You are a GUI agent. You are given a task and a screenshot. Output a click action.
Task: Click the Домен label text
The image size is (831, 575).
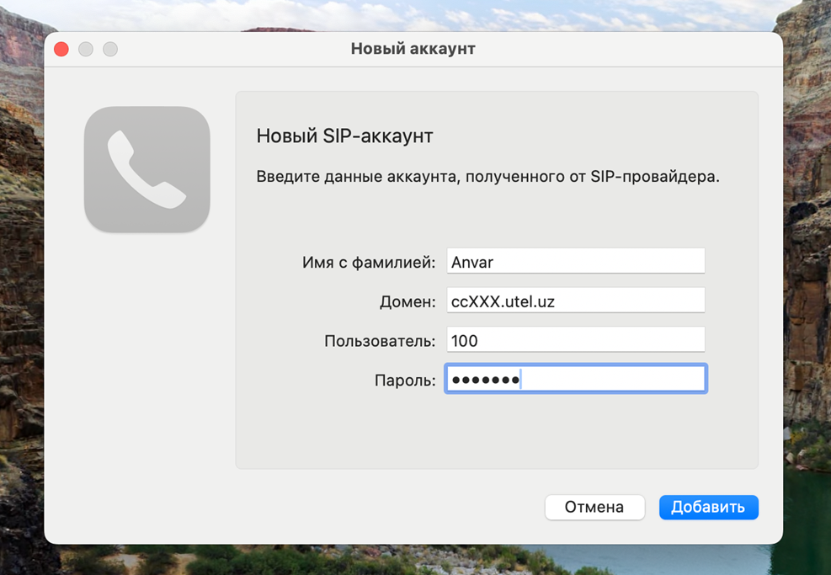click(x=407, y=301)
